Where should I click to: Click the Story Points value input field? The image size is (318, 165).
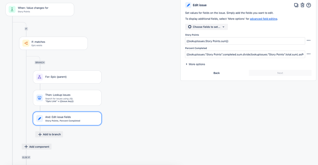(245, 41)
